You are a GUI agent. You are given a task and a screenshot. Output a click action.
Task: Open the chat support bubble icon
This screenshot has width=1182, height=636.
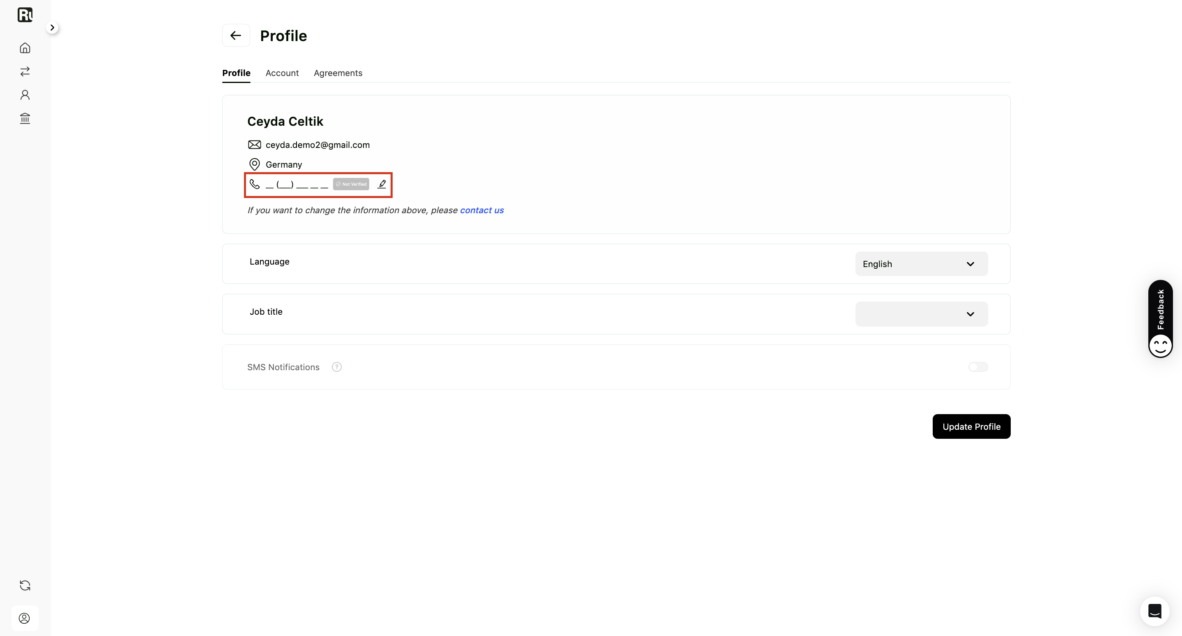click(1154, 611)
